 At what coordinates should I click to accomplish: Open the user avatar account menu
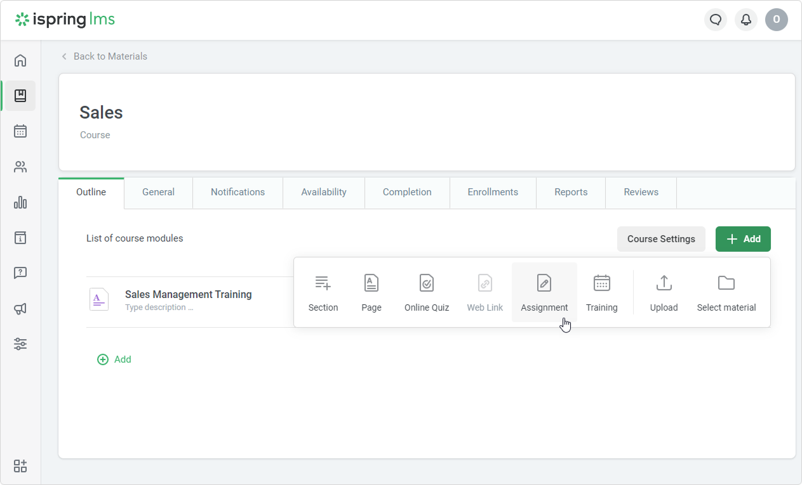tap(776, 20)
